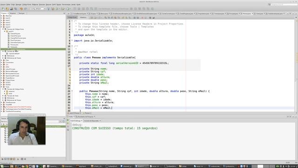Image resolution: width=298 pixels, height=168 pixels.
Task: Click the red Start Macro Recording icon
Action: (x=142, y=18)
